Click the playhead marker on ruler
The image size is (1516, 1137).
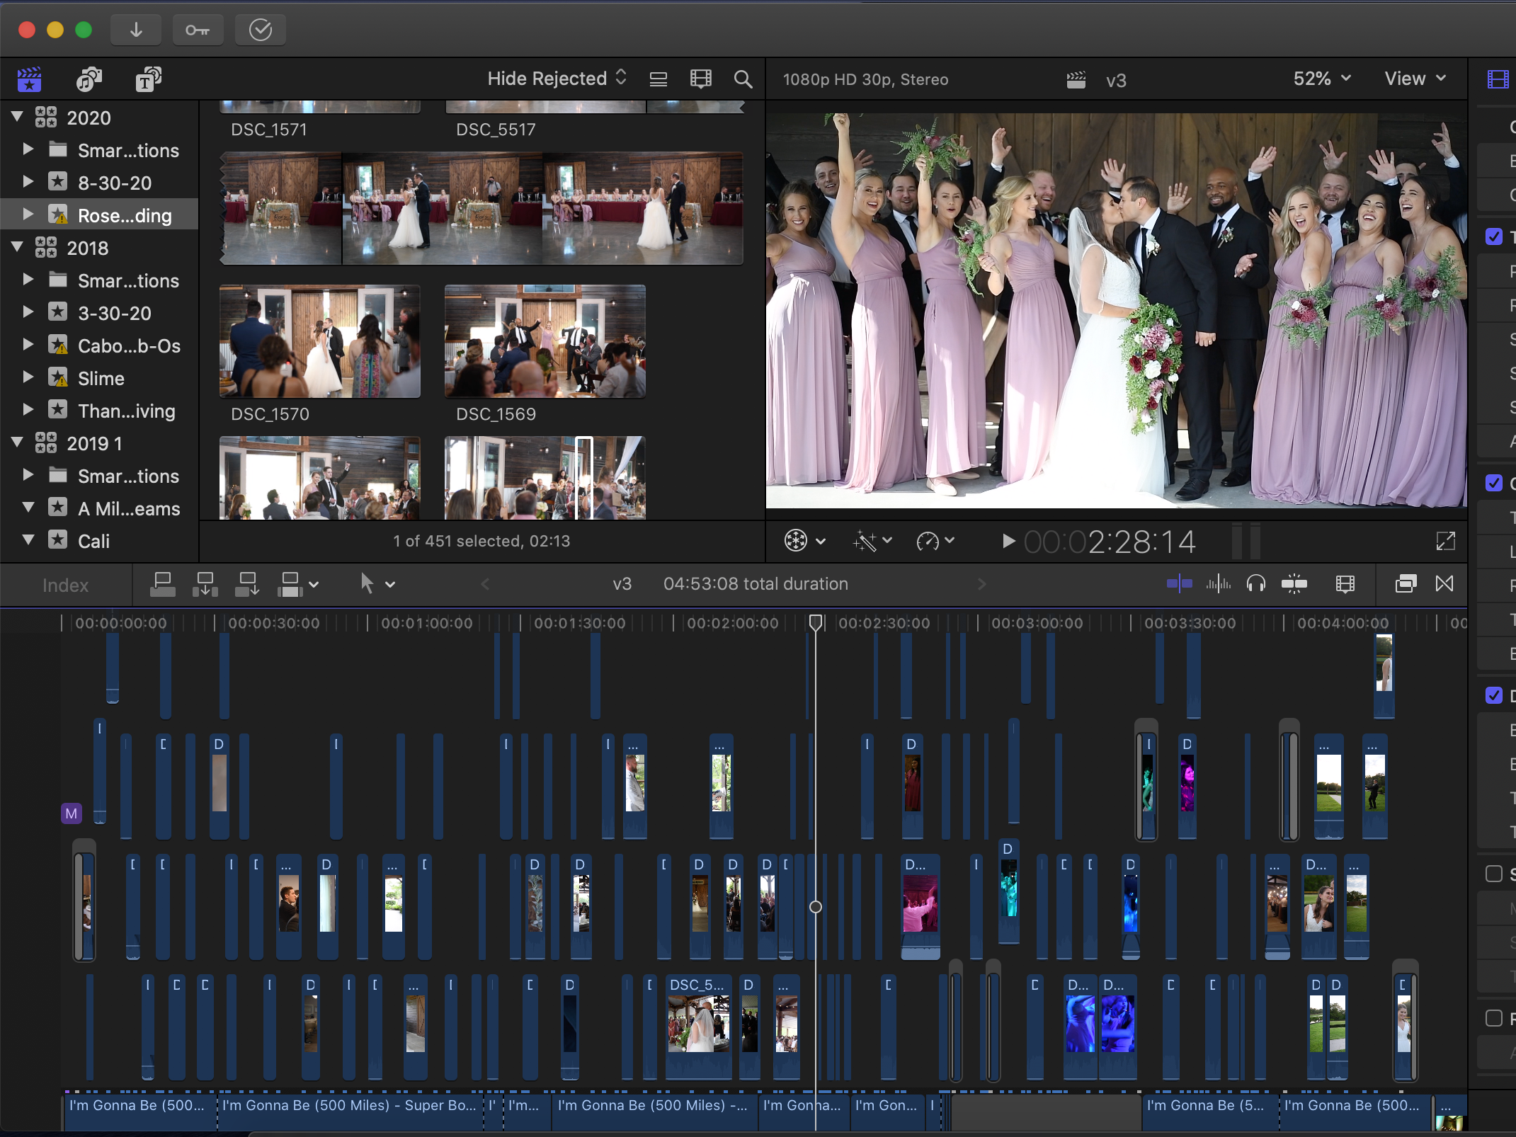(816, 622)
